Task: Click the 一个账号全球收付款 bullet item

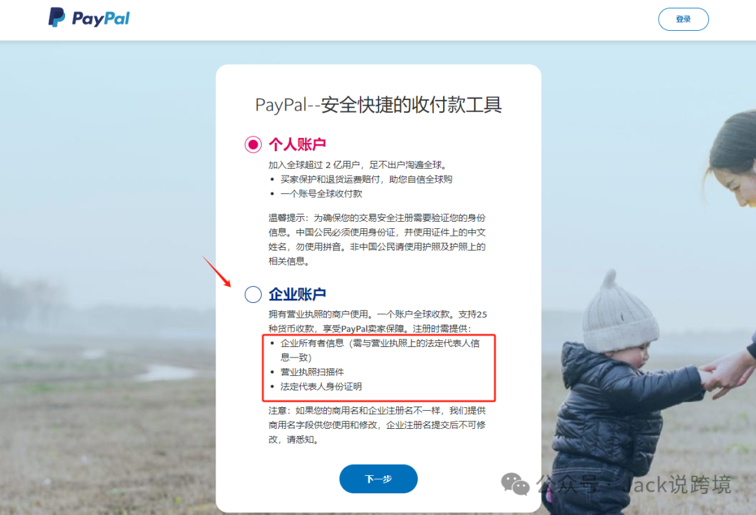Action: coord(321,194)
